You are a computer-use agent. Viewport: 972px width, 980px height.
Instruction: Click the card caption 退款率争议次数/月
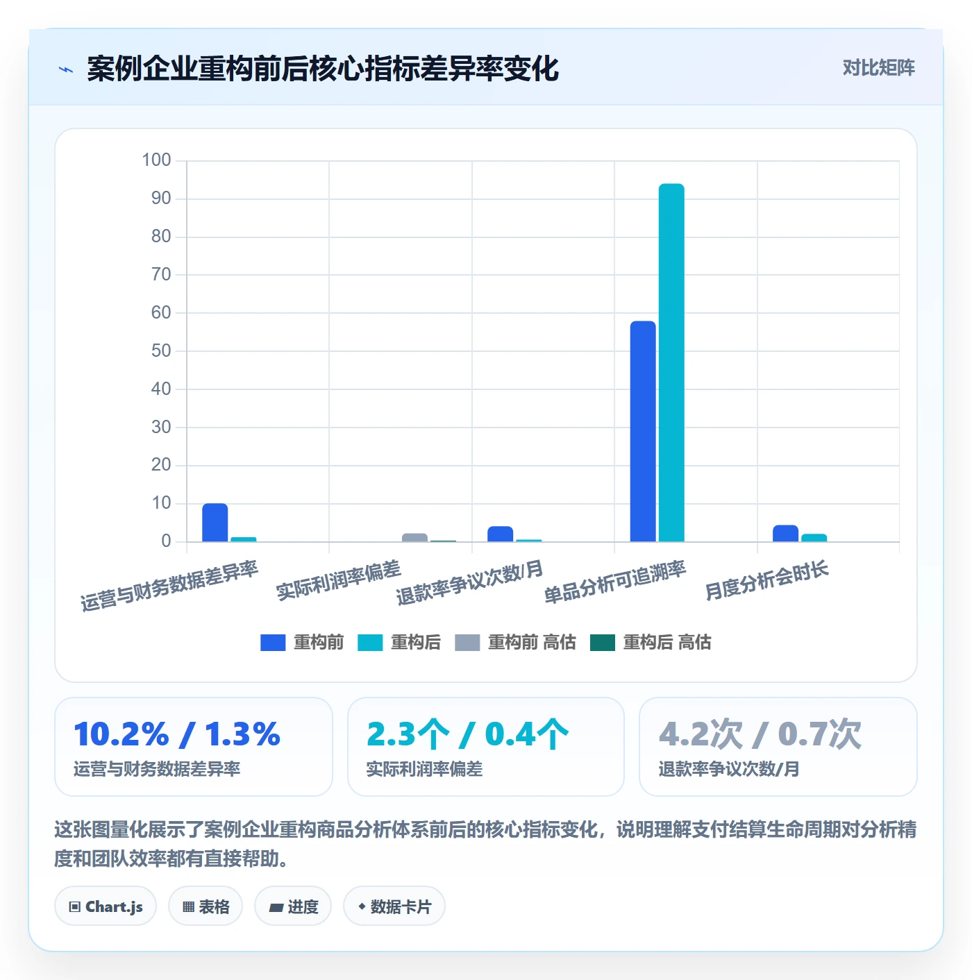click(729, 769)
